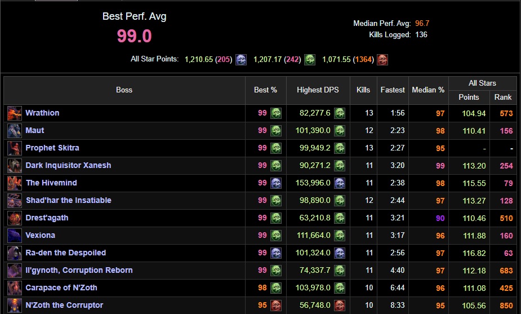Open the Prophet Skitra boss link
This screenshot has height=314, width=521.
(52, 148)
